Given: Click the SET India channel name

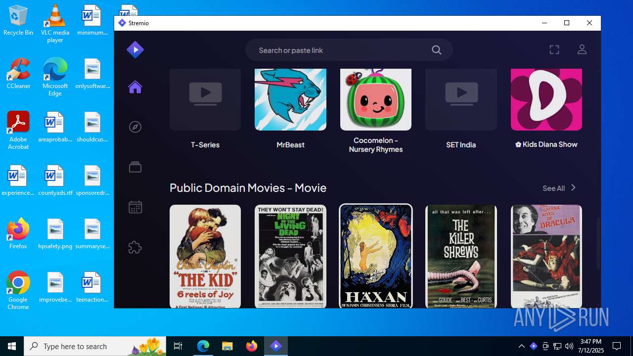Looking at the screenshot, I should pyautogui.click(x=461, y=145).
